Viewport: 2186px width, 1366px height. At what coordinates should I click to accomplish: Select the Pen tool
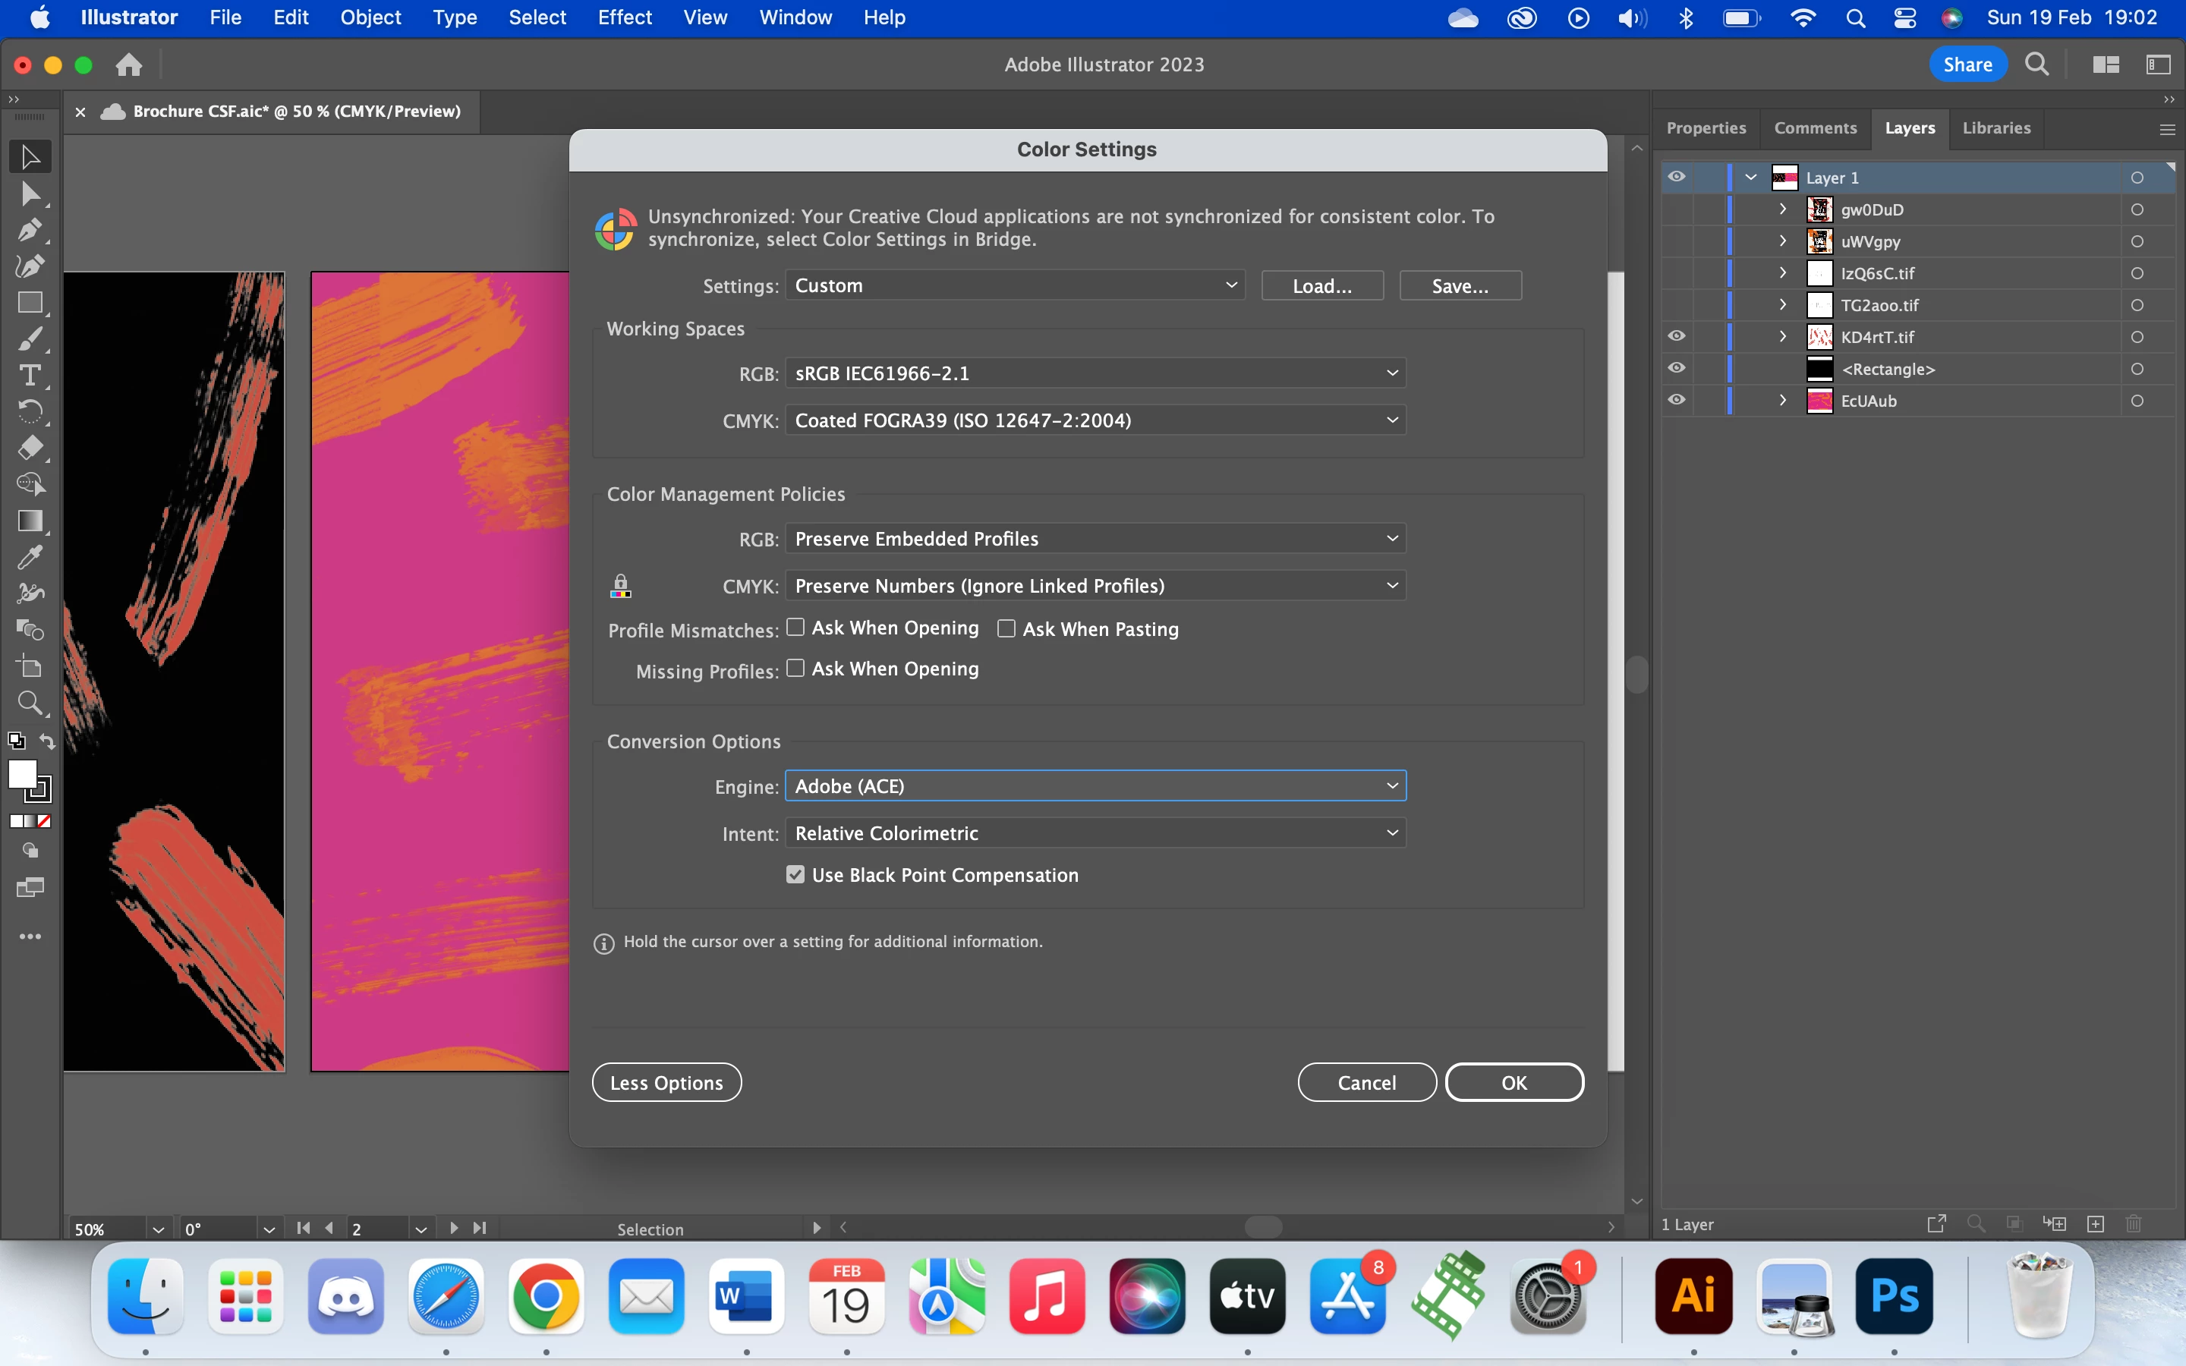pyautogui.click(x=29, y=229)
